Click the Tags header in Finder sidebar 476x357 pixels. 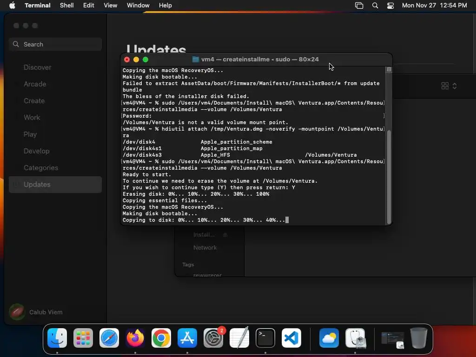188,264
